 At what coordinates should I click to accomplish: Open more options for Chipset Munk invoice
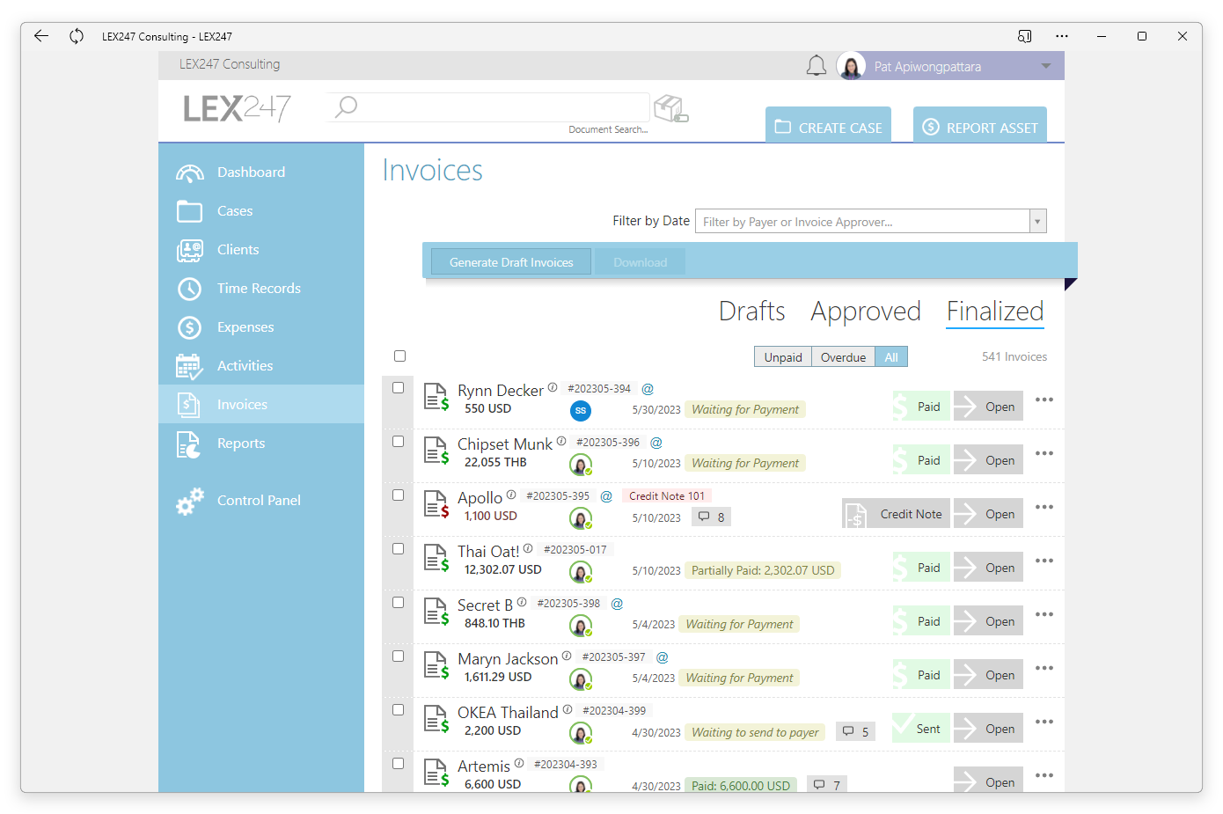pos(1044,453)
